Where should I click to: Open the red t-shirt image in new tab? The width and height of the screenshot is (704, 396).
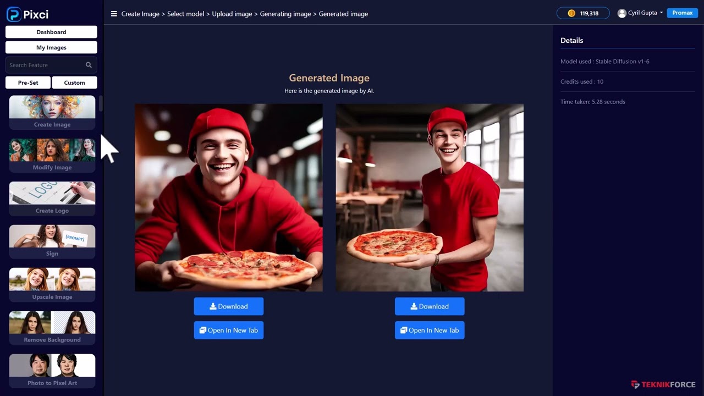pyautogui.click(x=430, y=330)
